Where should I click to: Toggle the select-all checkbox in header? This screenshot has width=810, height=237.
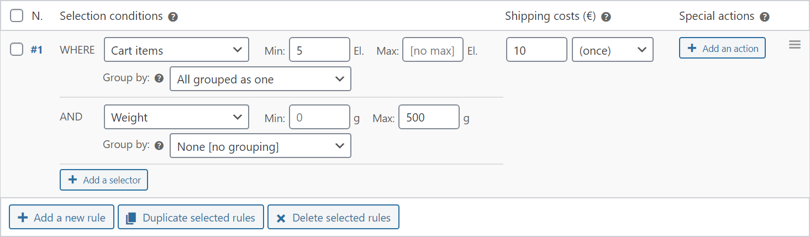pos(17,16)
